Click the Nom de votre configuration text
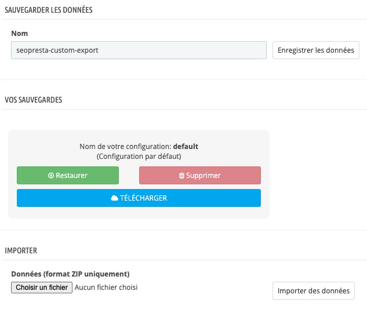 tap(125, 147)
